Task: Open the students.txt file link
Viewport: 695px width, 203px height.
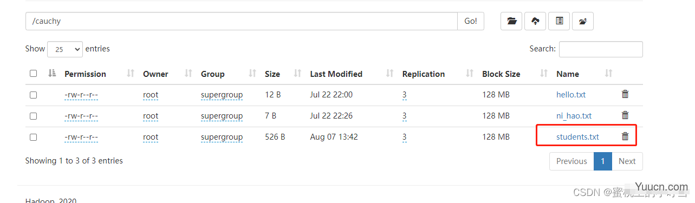Action: point(577,137)
